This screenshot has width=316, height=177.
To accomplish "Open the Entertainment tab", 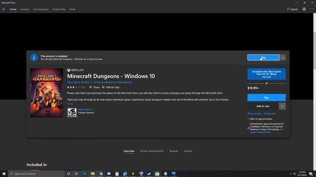I will [x=40, y=9].
